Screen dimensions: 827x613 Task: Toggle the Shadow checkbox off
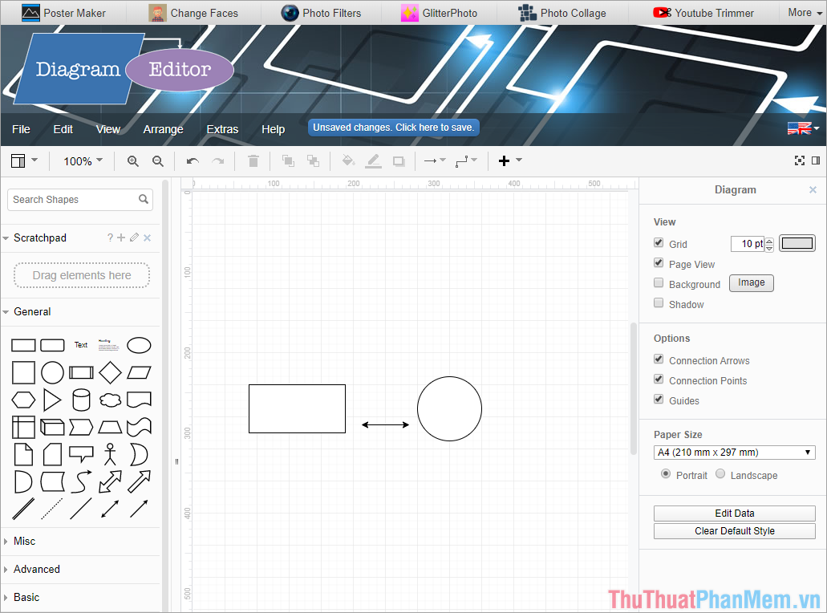coord(659,303)
